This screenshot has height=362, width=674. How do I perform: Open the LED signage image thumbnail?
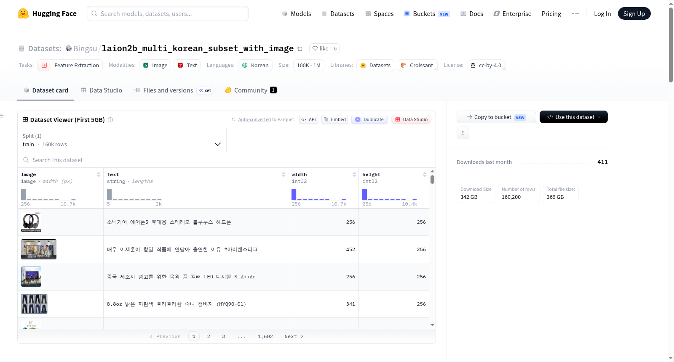point(31,277)
